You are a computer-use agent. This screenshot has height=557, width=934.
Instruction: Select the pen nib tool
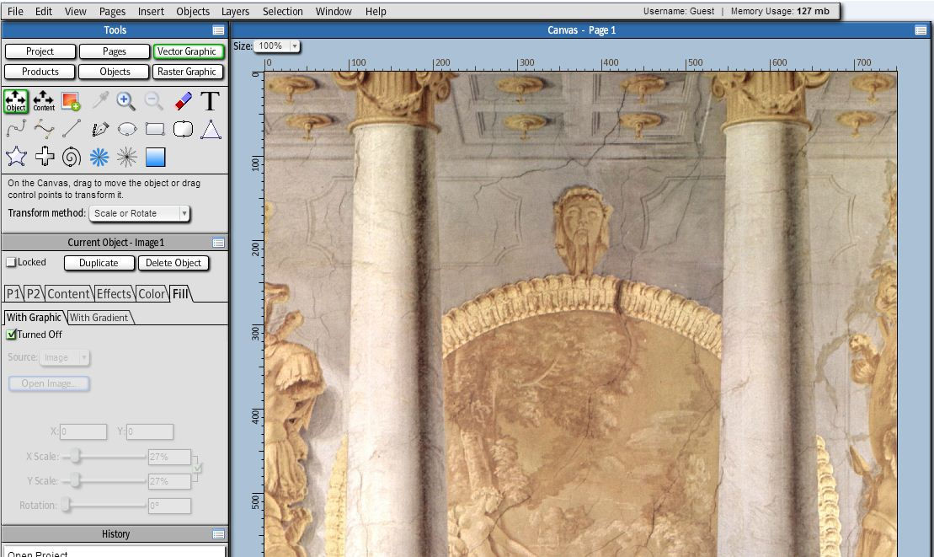coord(100,129)
